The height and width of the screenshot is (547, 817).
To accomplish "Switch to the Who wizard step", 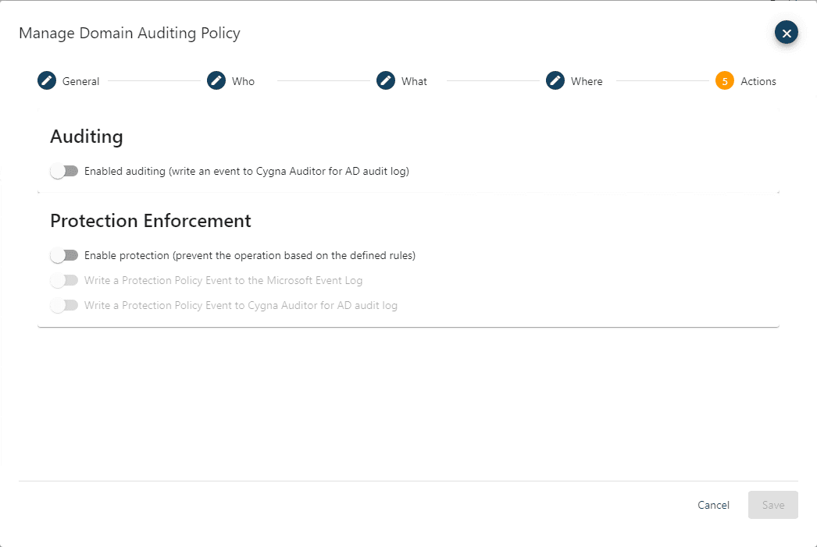I will click(x=243, y=80).
